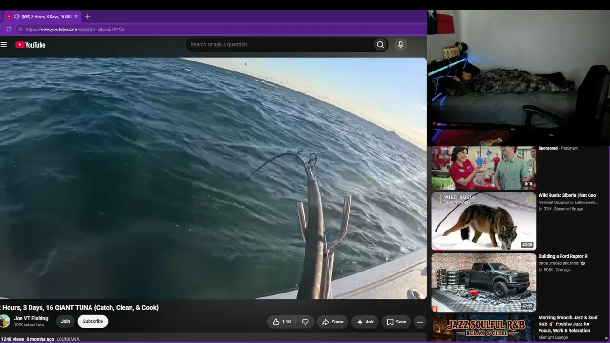Open the PetSmart sponsored ad thumbnail
Screen dimensions: 610x343
point(484,168)
